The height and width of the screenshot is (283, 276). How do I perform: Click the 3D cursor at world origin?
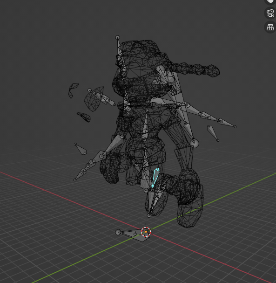[146, 232]
